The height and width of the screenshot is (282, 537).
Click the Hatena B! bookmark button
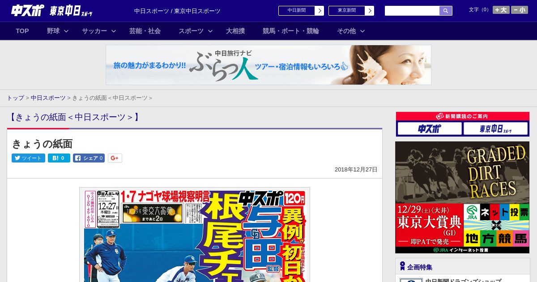(x=59, y=158)
